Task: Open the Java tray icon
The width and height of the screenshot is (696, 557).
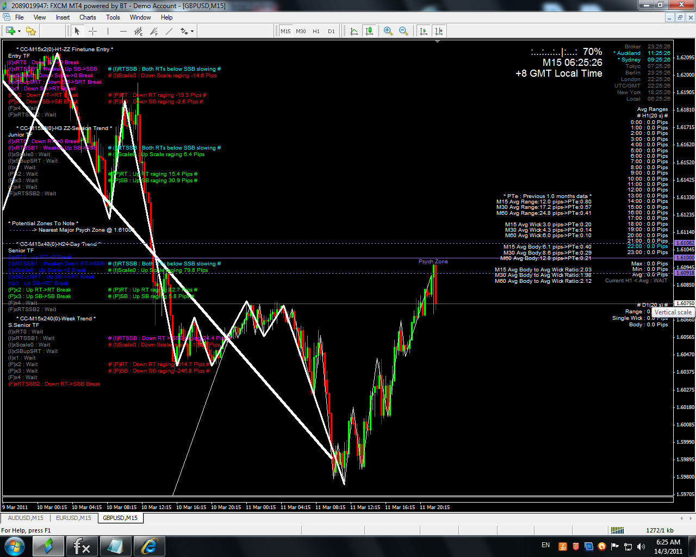Action: tap(563, 547)
